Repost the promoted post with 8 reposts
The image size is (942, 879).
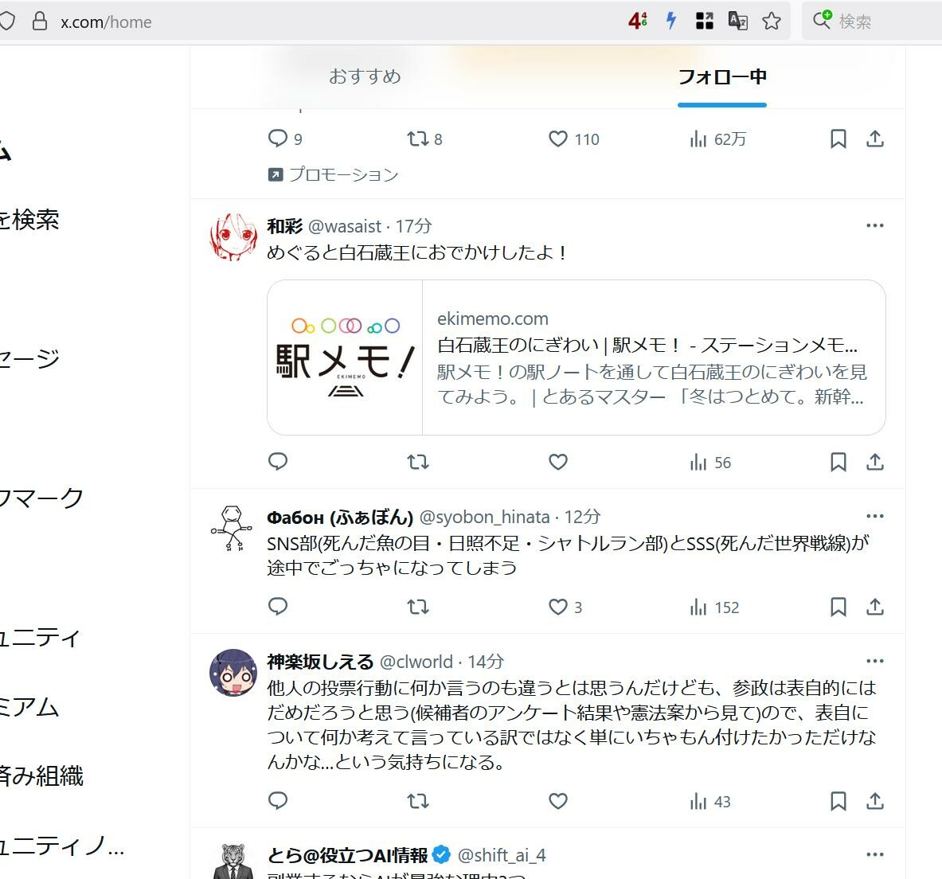click(424, 139)
